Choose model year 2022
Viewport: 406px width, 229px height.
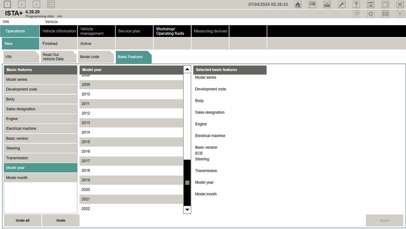(x=131, y=209)
